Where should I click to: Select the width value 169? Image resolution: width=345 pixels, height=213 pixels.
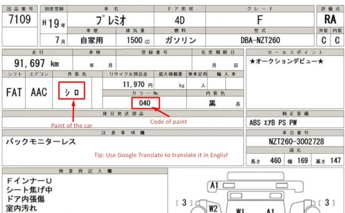point(302,161)
